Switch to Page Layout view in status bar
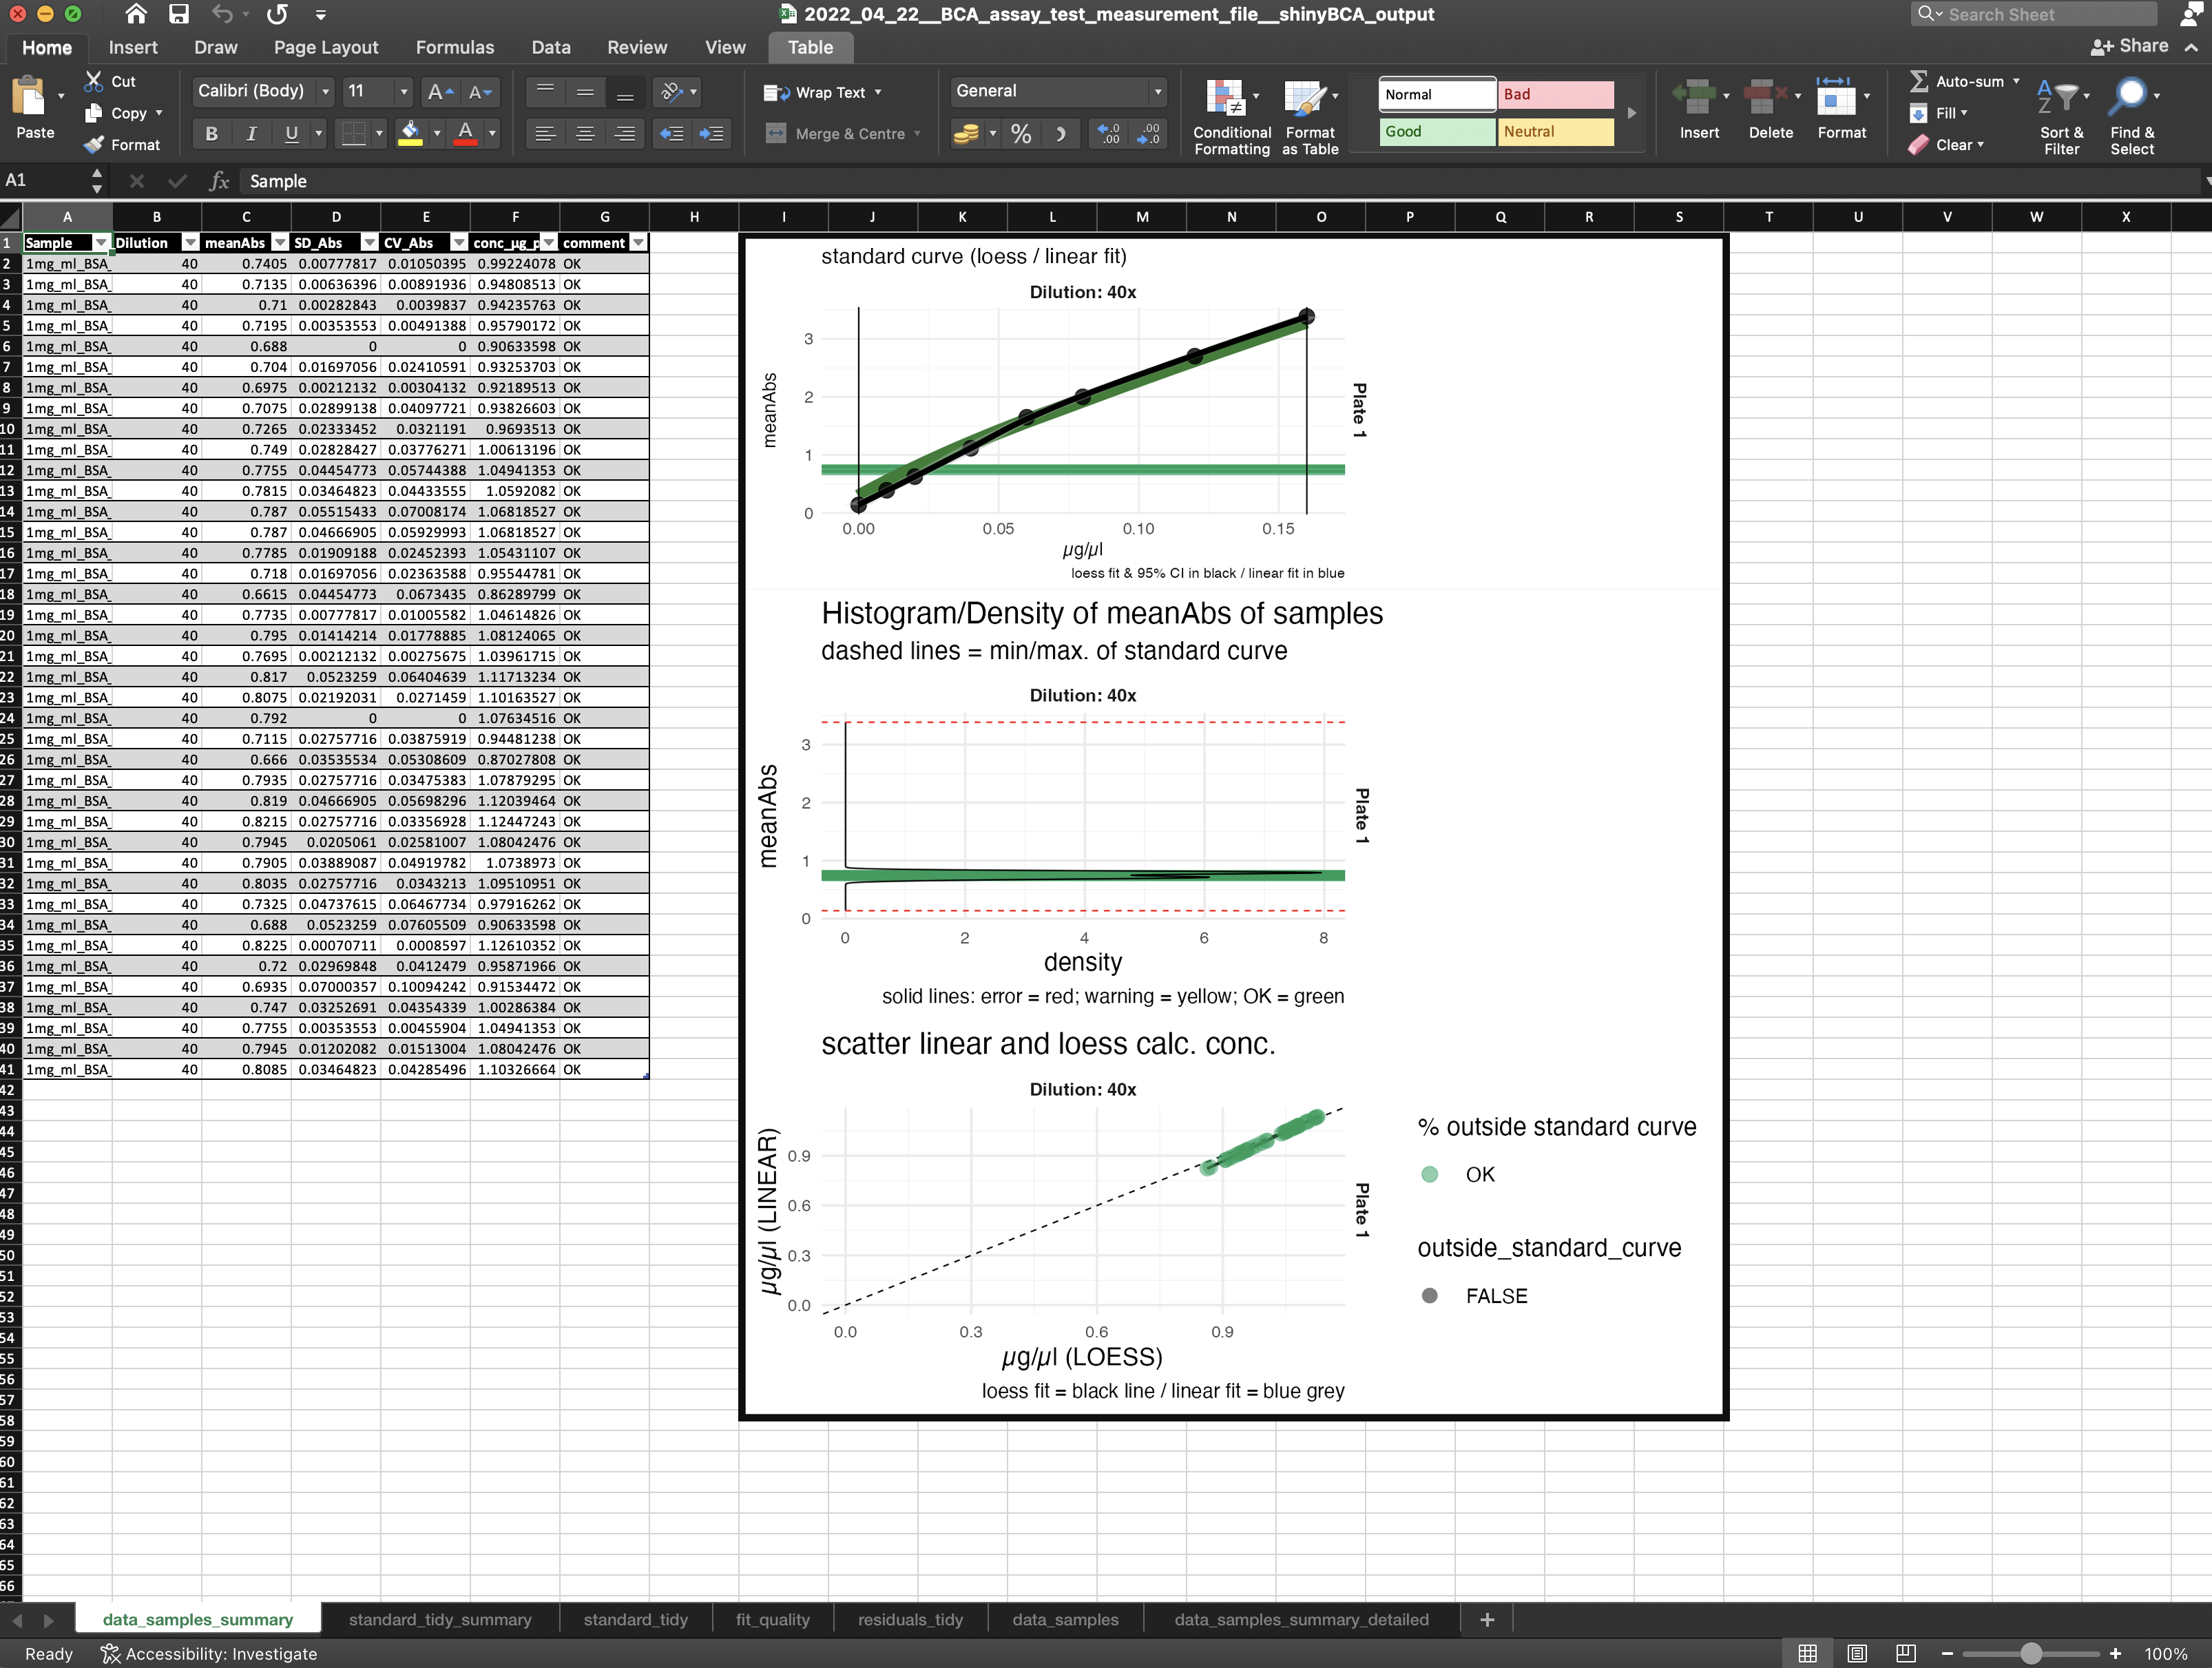The image size is (2212, 1668). click(x=1856, y=1653)
